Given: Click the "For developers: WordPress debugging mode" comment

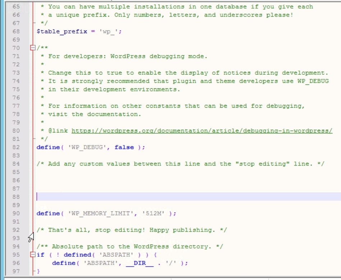Looking at the screenshot, I should (x=128, y=56).
